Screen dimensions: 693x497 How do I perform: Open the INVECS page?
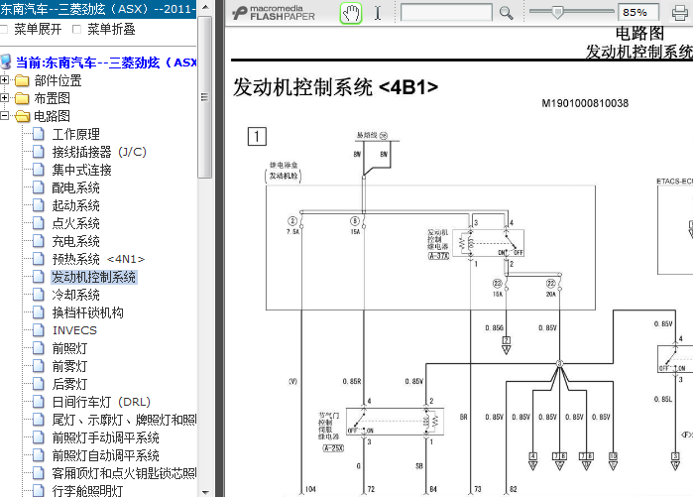74,330
